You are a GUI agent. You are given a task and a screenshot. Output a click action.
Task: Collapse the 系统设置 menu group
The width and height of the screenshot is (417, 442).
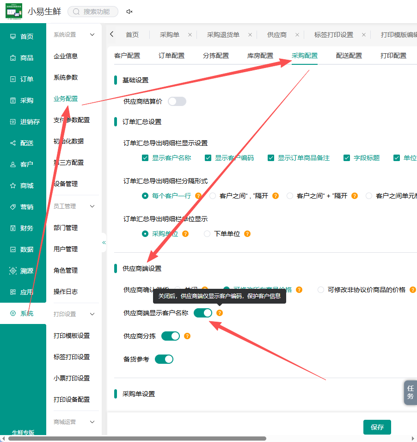[x=92, y=35]
